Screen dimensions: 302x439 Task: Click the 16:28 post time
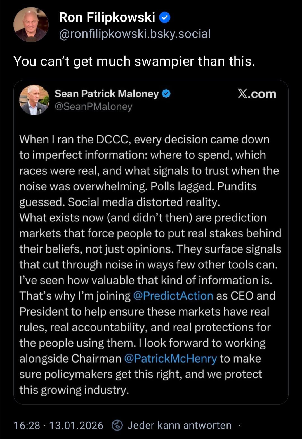[27, 426]
